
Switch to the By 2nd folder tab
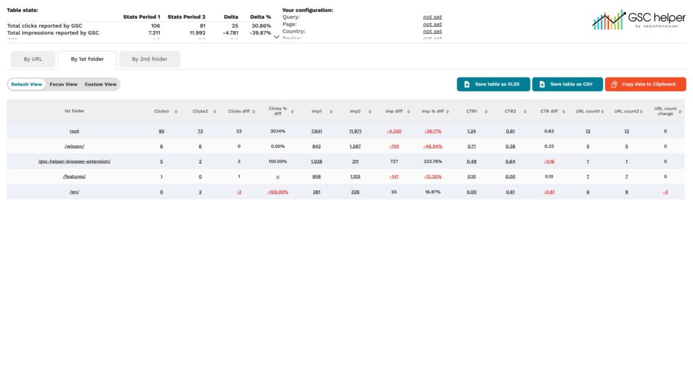tap(150, 59)
